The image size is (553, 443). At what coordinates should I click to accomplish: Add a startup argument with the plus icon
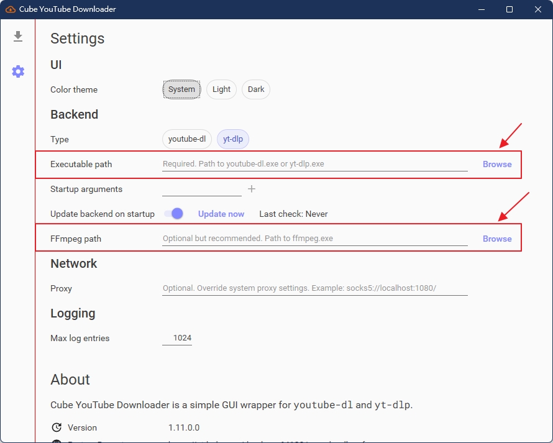(x=252, y=189)
